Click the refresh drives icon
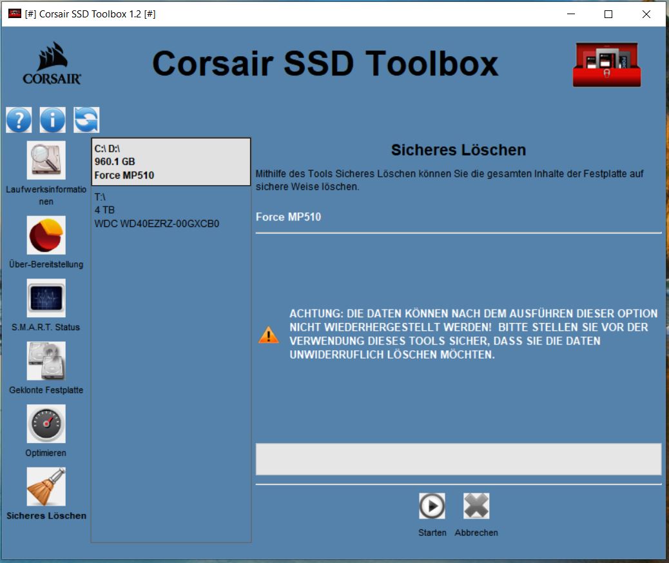Image resolution: width=669 pixels, height=563 pixels. point(86,120)
